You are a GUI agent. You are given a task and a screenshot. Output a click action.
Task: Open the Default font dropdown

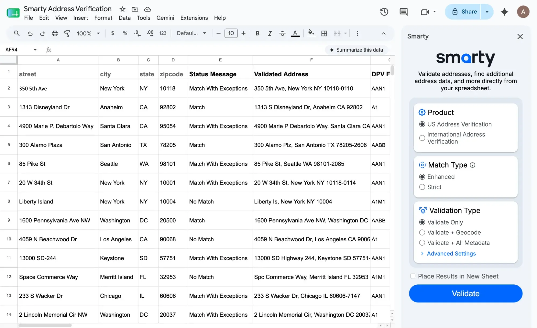pyautogui.click(x=191, y=33)
